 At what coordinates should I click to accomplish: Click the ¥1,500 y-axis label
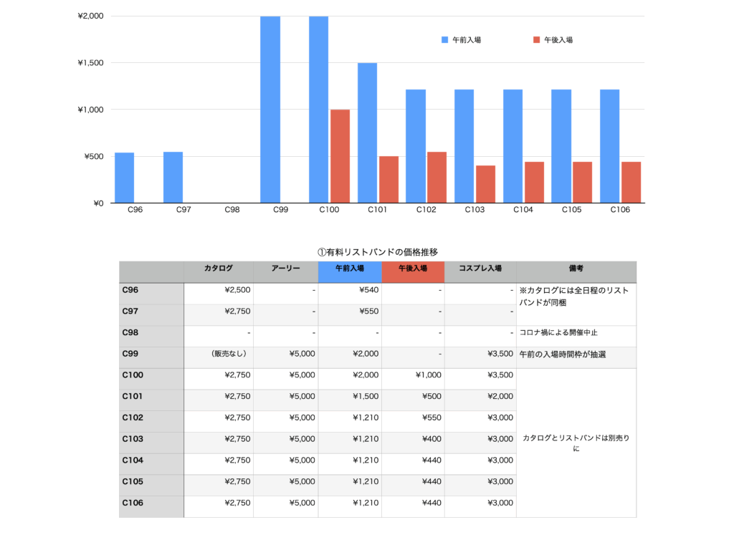[90, 63]
